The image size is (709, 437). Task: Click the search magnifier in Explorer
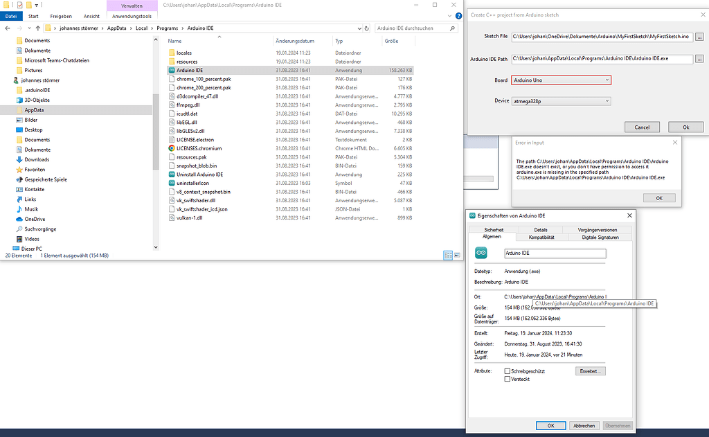click(452, 28)
